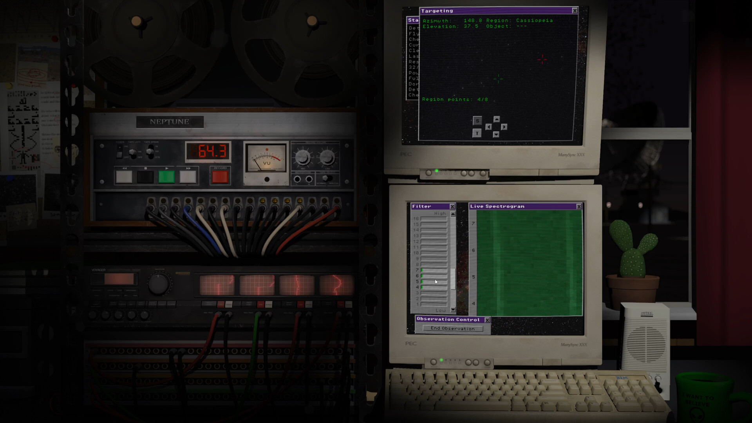Click the Filter window scrollbar thumb
Viewport: 752px width, 423px height.
(x=453, y=279)
